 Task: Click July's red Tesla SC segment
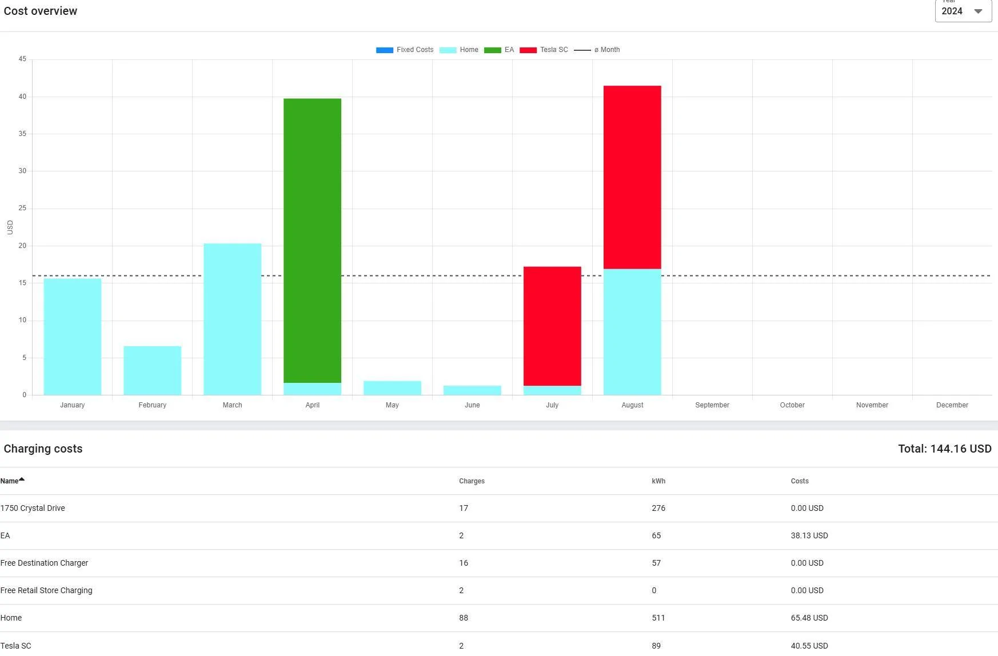pyautogui.click(x=553, y=326)
